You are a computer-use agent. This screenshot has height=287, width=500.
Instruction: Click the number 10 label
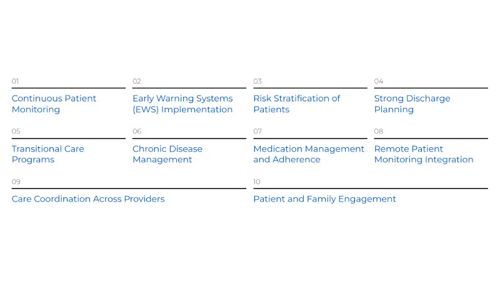(x=257, y=182)
